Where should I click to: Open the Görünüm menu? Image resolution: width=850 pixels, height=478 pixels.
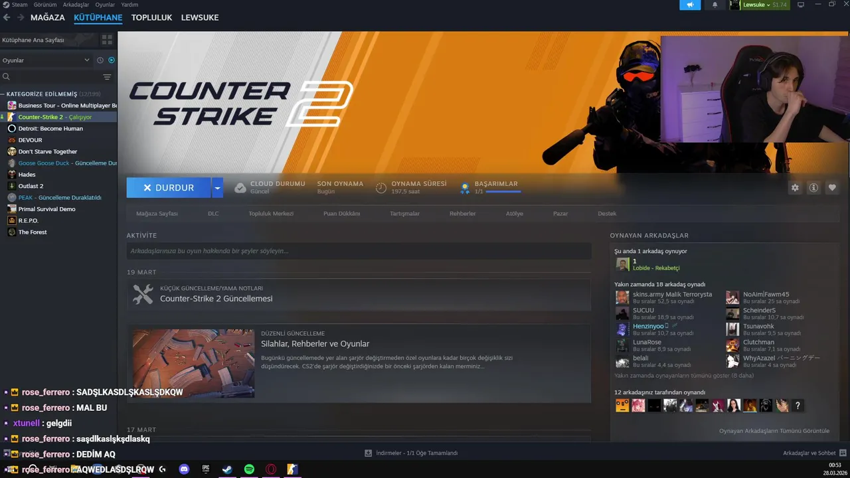click(x=45, y=5)
